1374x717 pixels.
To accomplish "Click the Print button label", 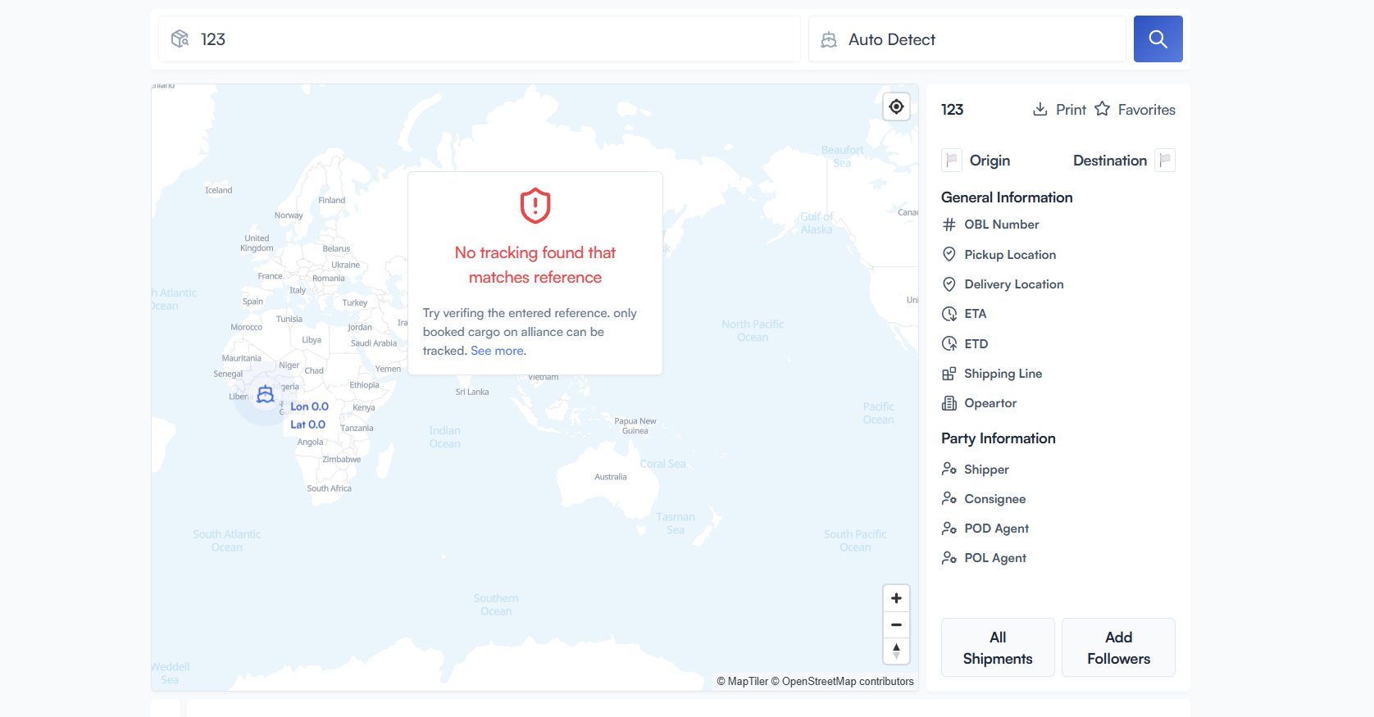I will [1071, 110].
